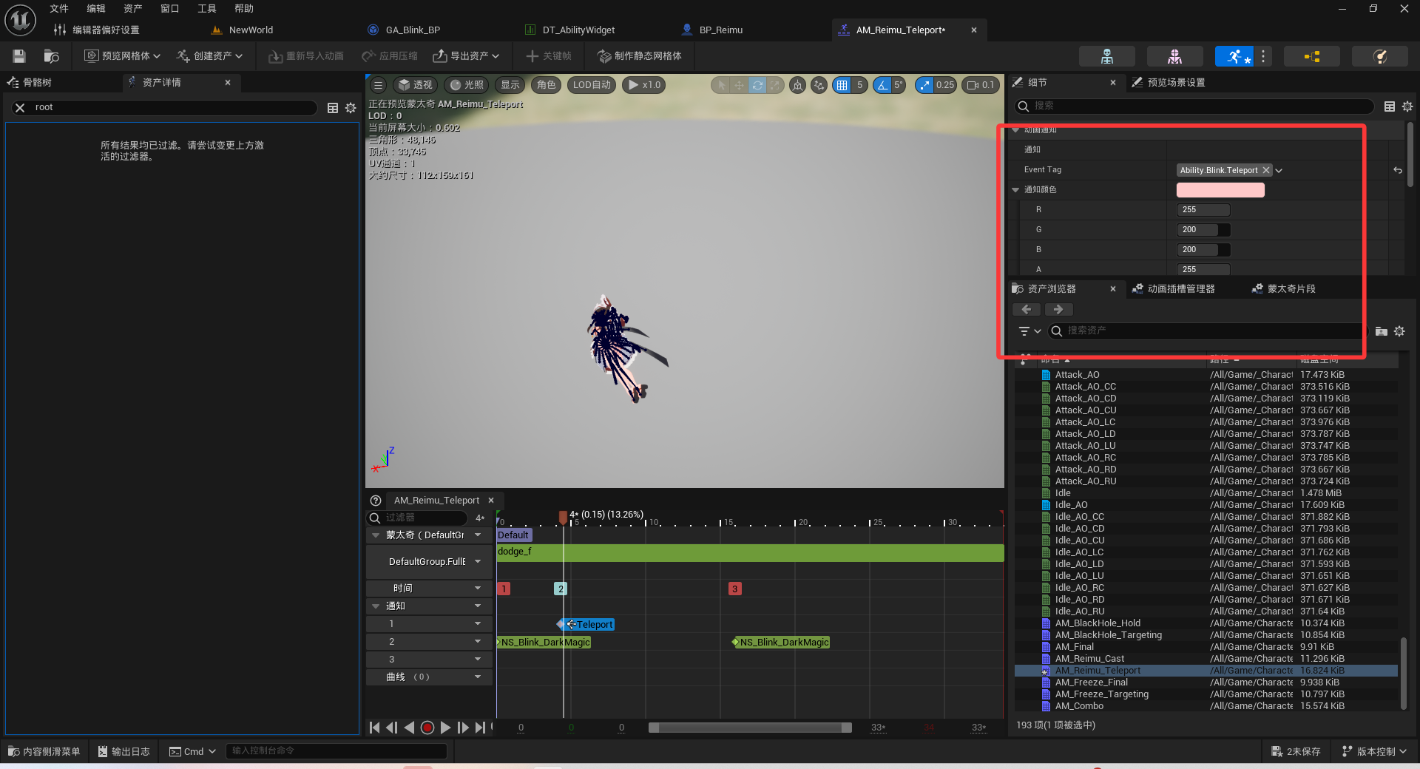The width and height of the screenshot is (1420, 769).
Task: Open skeleton editing mode
Action: (x=1106, y=56)
